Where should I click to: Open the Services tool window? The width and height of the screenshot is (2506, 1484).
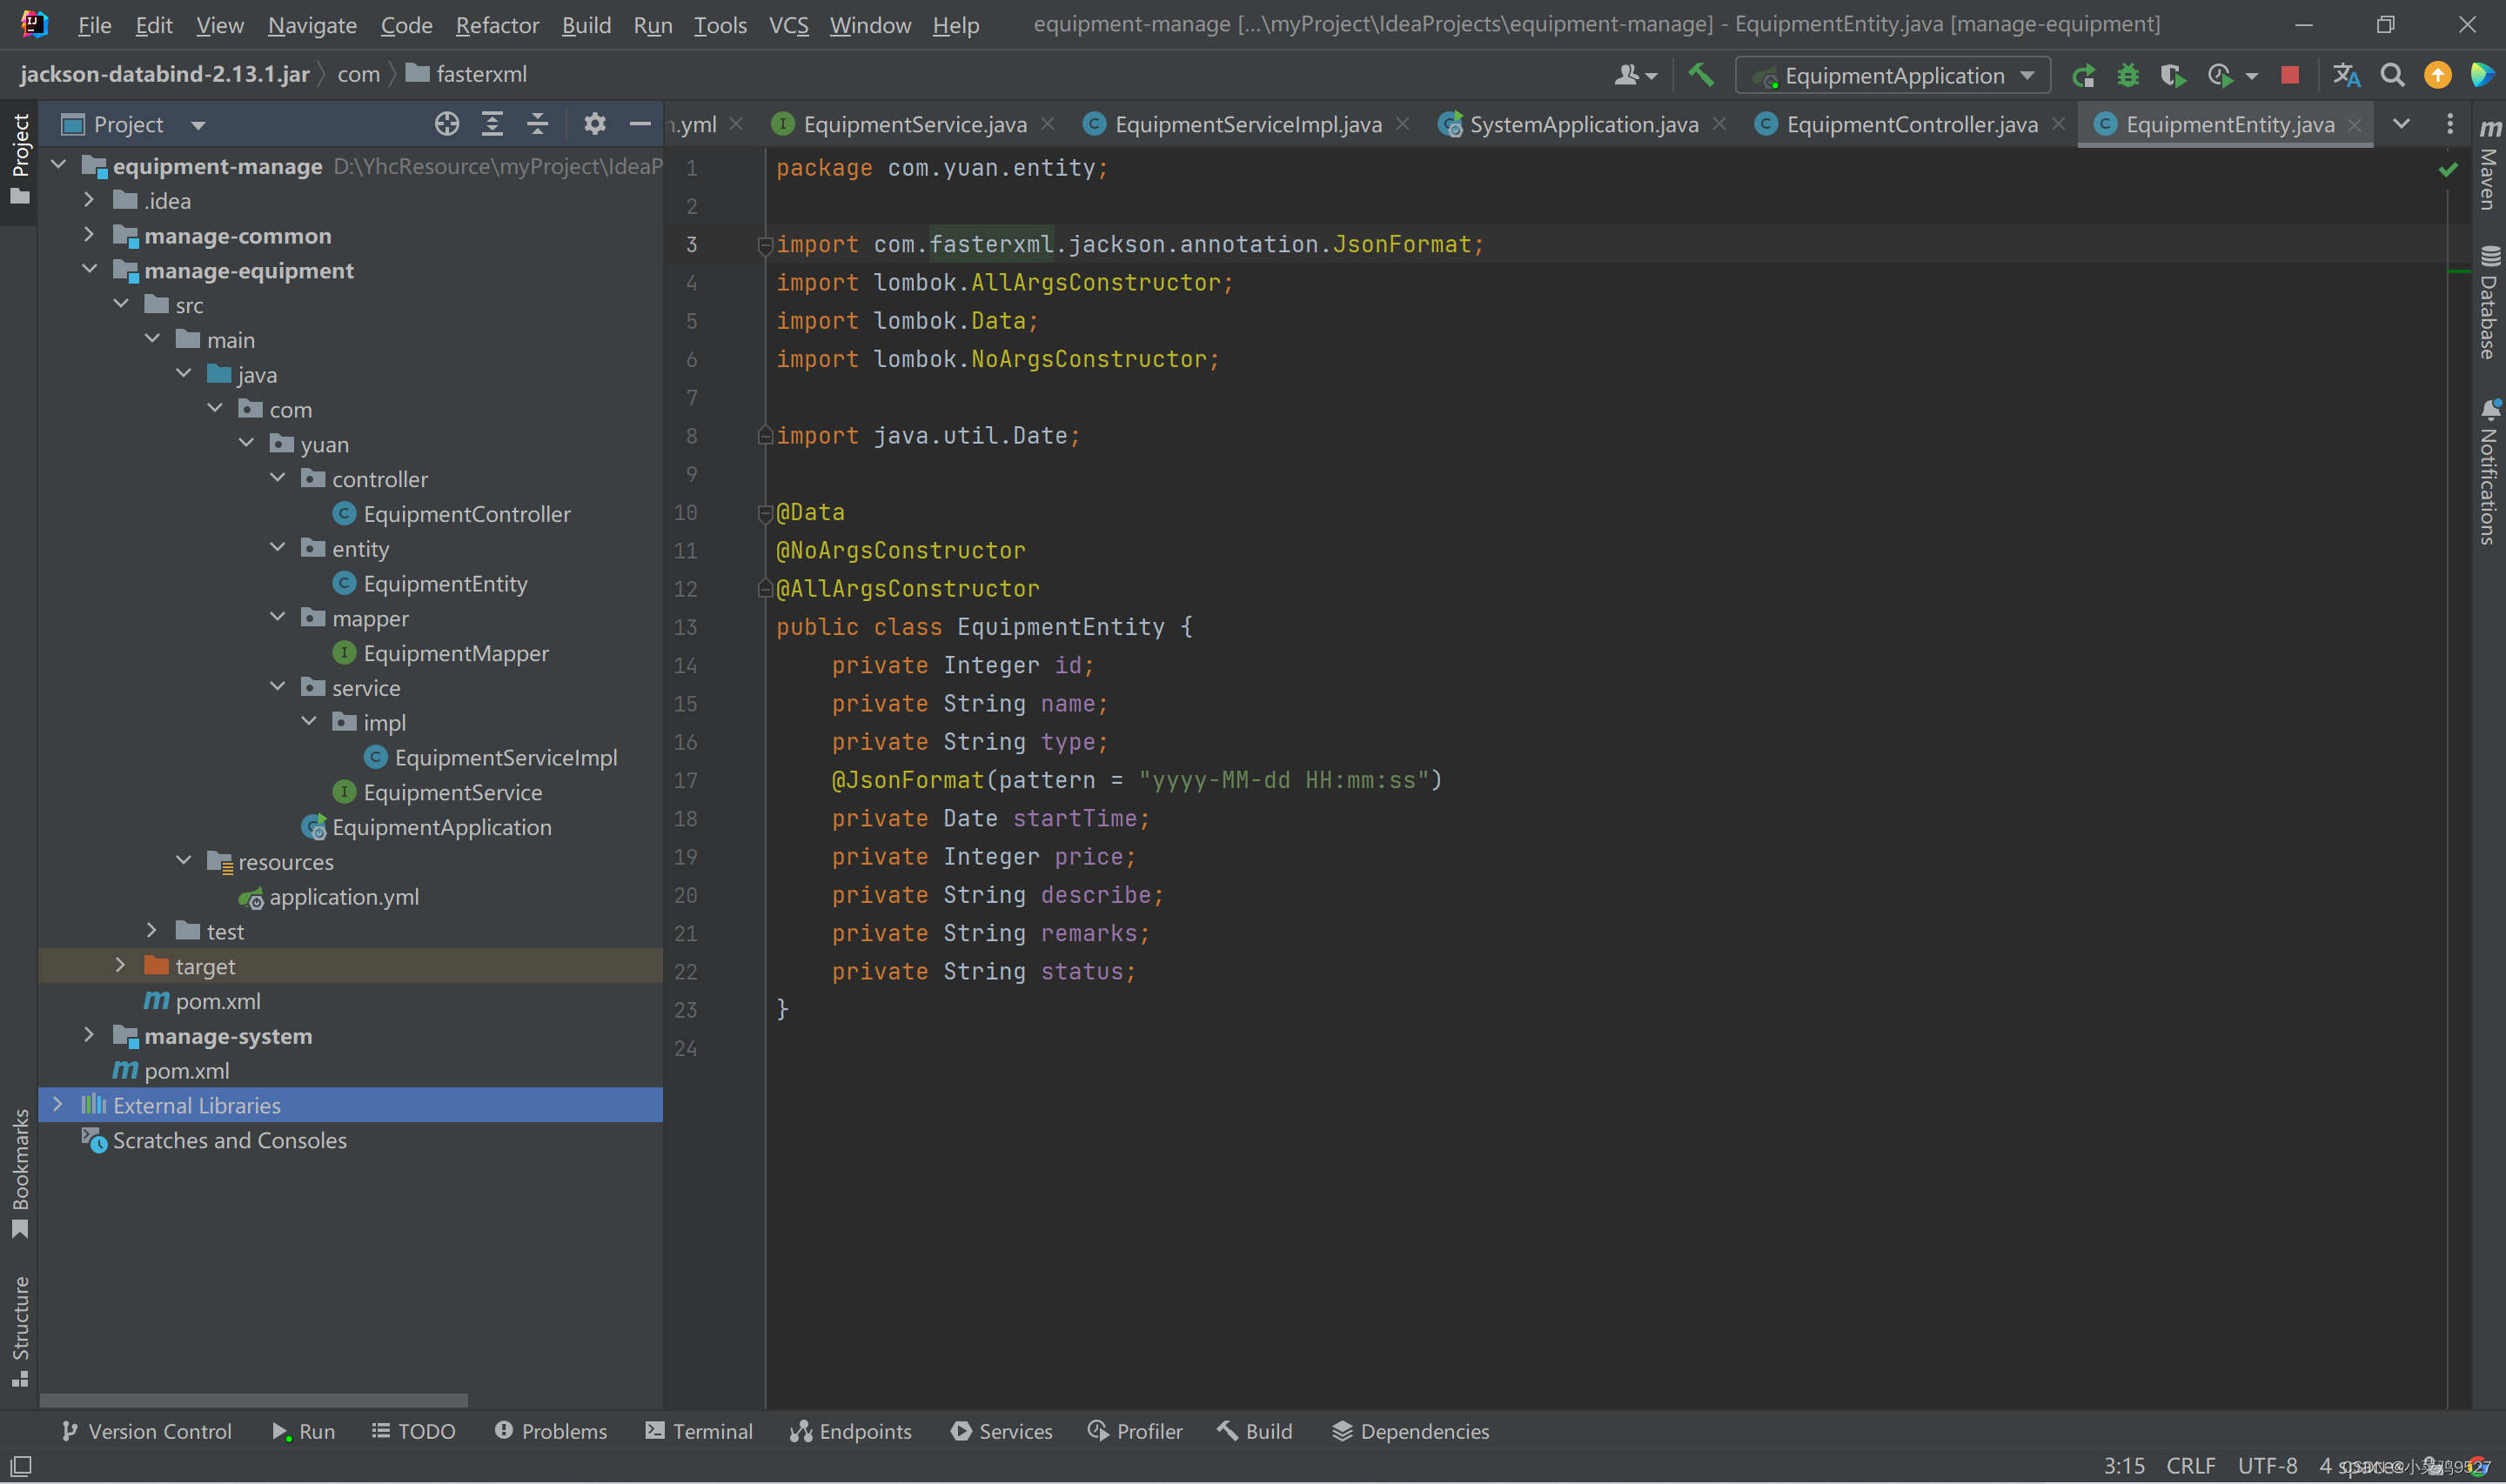coord(1002,1431)
